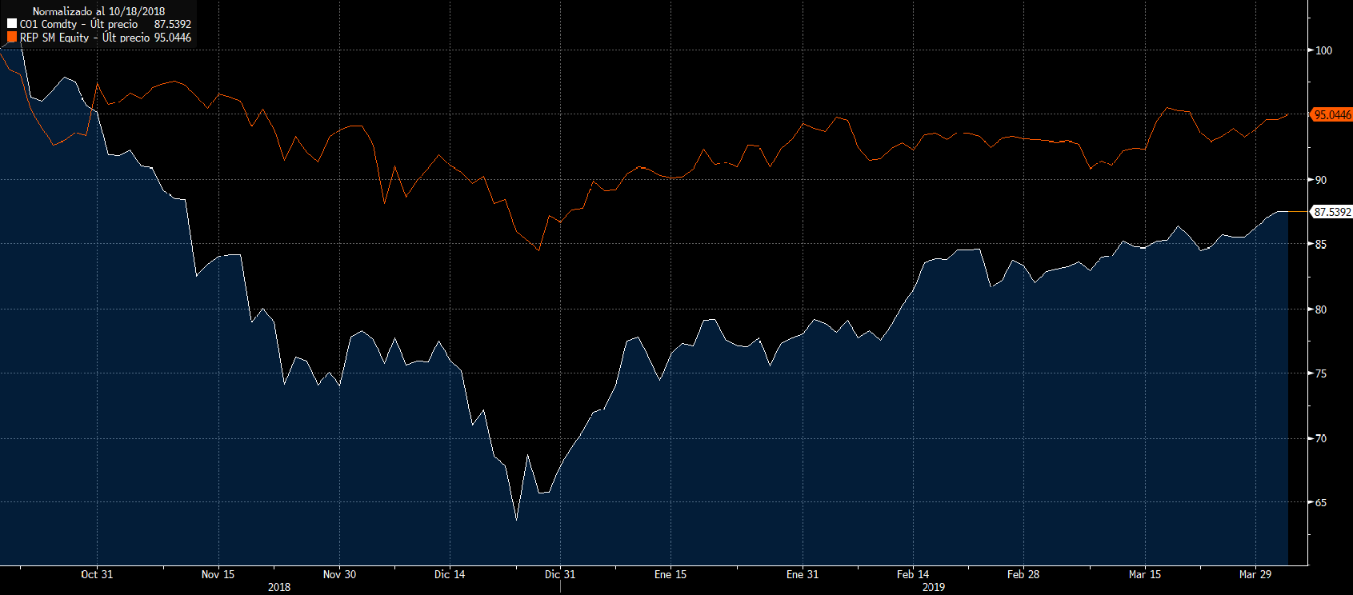Click the 80 level on price axis
The width and height of the screenshot is (1353, 595).
click(1320, 309)
